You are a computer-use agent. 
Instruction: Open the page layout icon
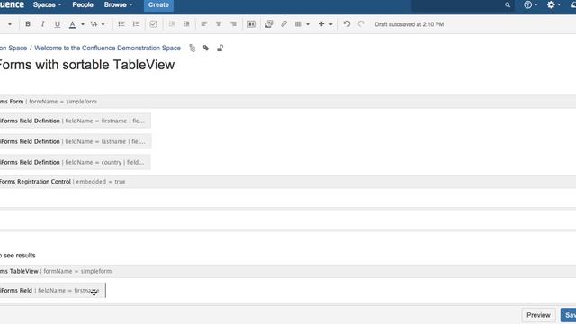click(x=251, y=24)
